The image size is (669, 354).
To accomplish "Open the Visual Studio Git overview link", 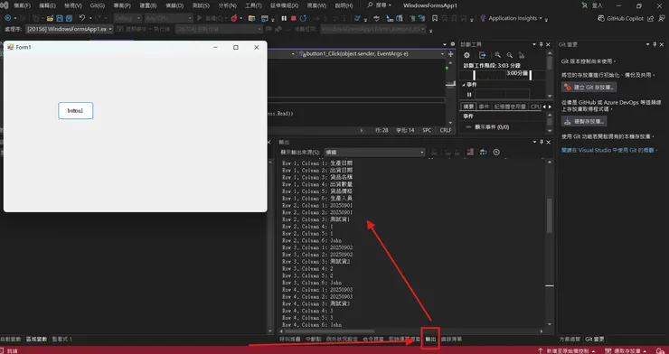I will click(x=608, y=151).
